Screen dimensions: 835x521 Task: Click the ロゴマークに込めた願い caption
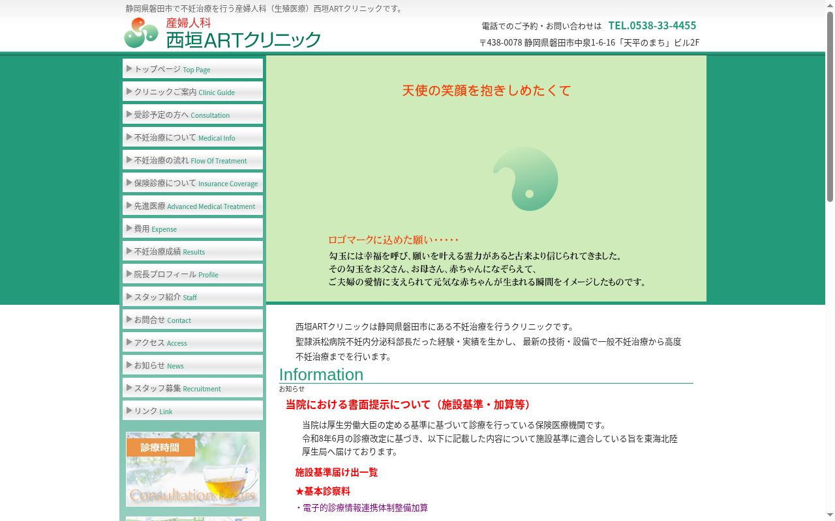click(x=393, y=240)
